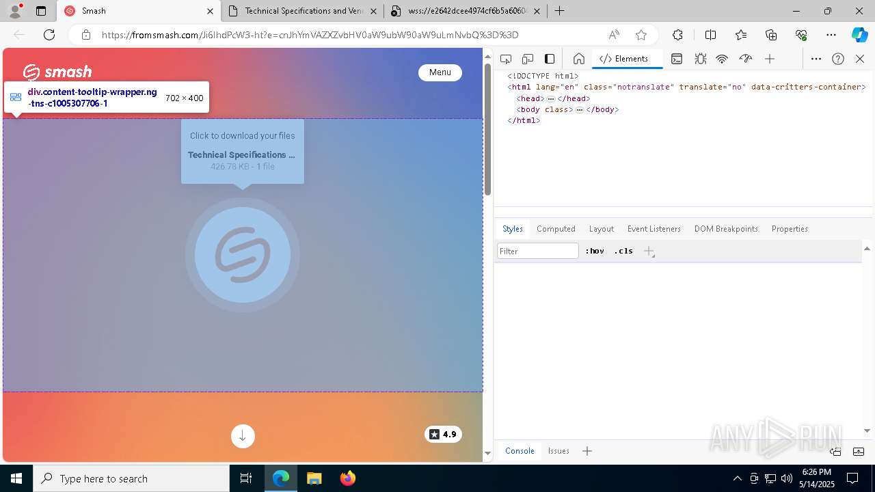Open Collections icon
The height and width of the screenshot is (492, 875).
771,35
